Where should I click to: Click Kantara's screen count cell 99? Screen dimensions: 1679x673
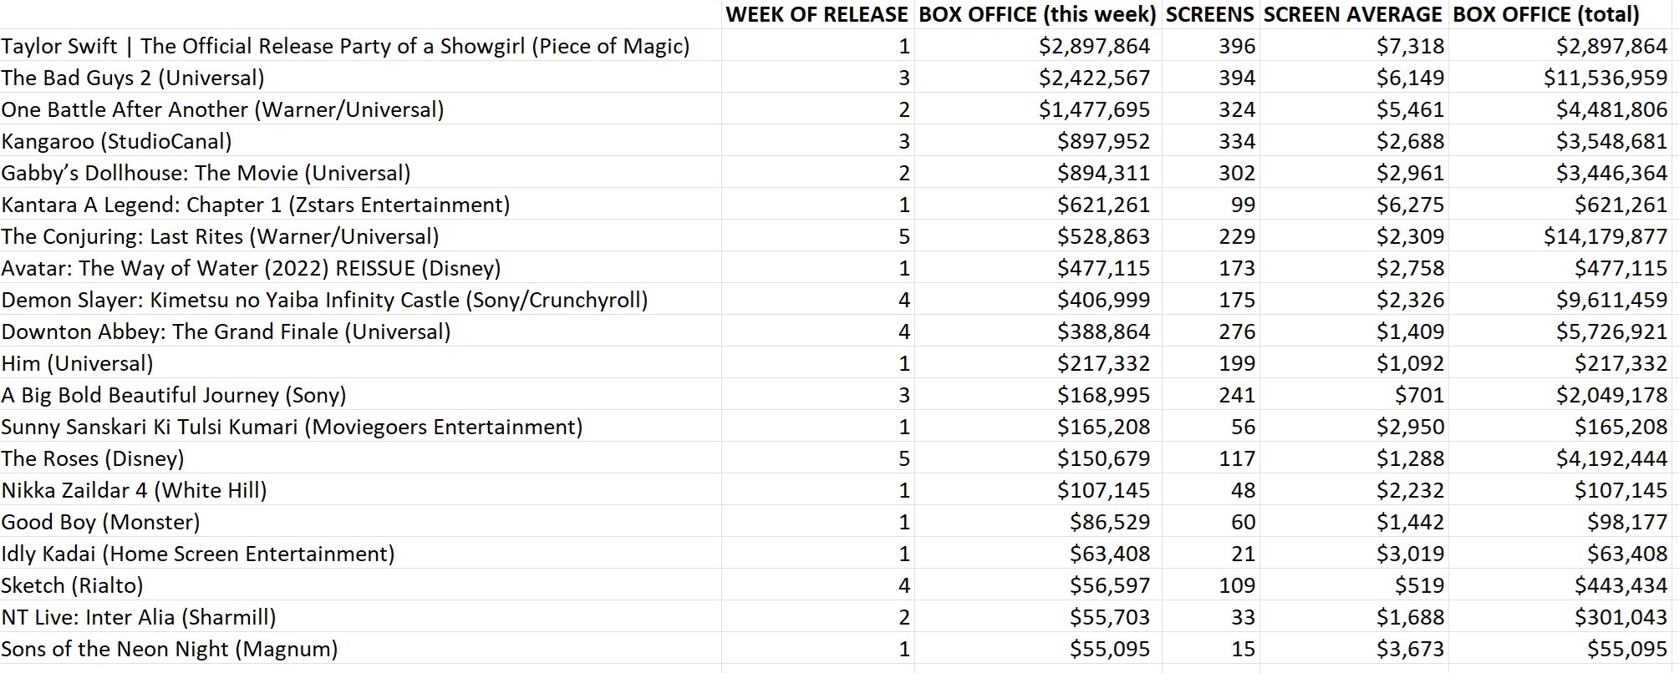[x=1242, y=205]
